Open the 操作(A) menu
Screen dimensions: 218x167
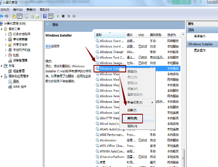click(x=18, y=10)
